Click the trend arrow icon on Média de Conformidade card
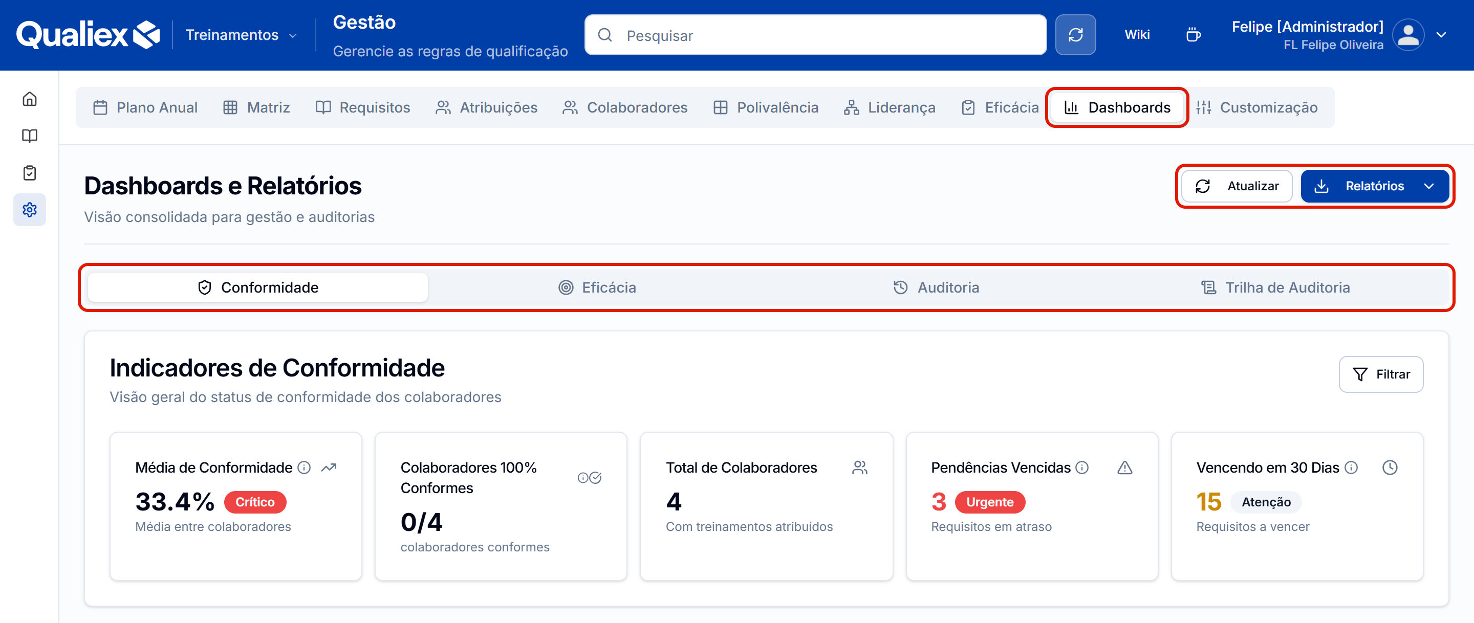 [x=329, y=468]
